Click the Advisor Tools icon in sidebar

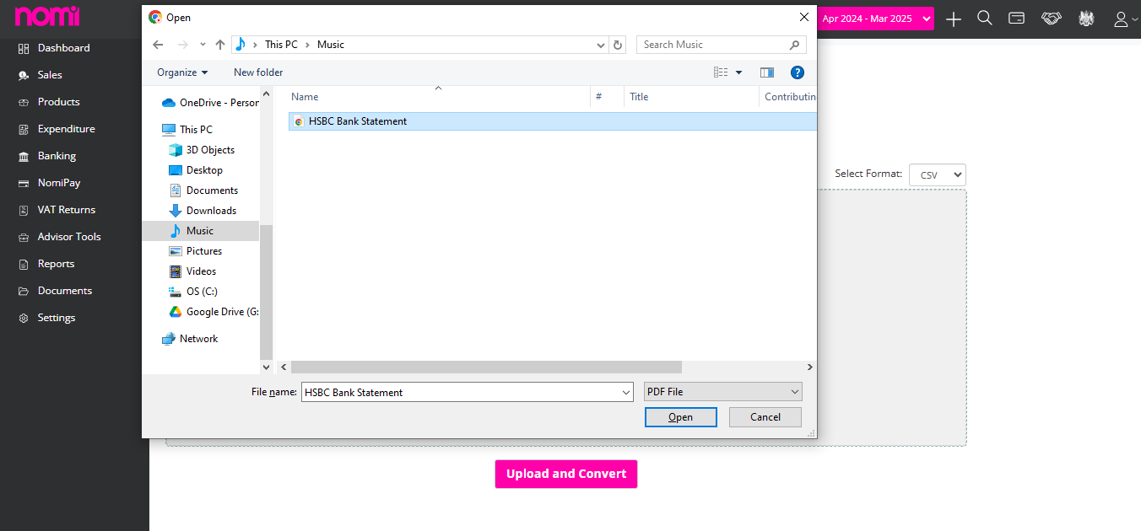click(x=23, y=237)
